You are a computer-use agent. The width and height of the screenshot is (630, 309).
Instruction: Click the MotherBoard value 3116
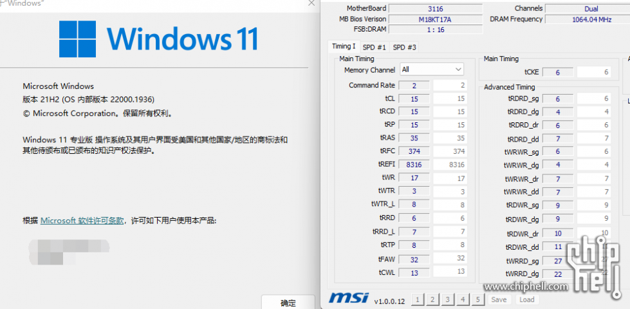tap(436, 8)
